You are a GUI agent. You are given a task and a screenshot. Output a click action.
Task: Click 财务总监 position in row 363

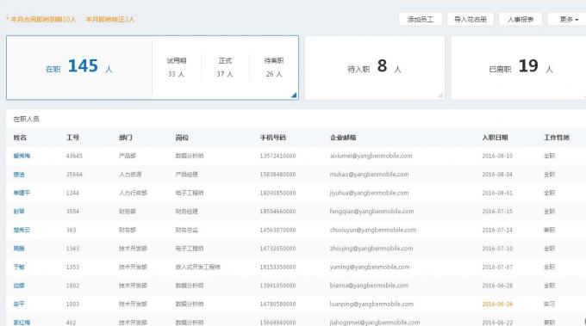186,230
